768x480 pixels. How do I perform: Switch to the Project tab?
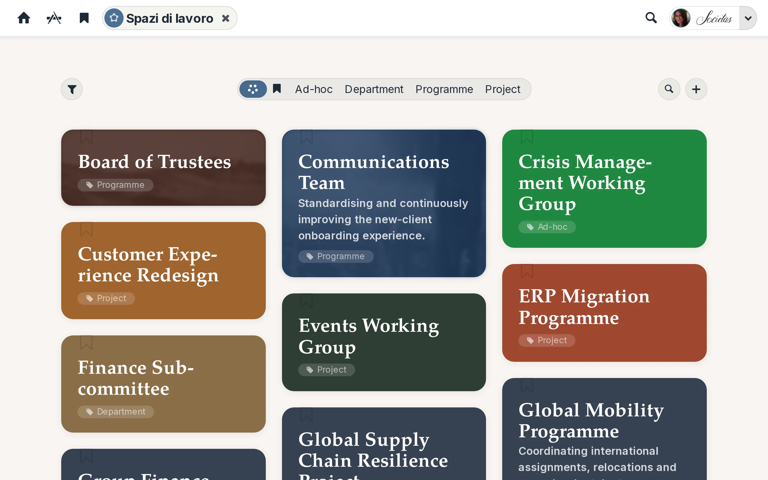pos(503,89)
